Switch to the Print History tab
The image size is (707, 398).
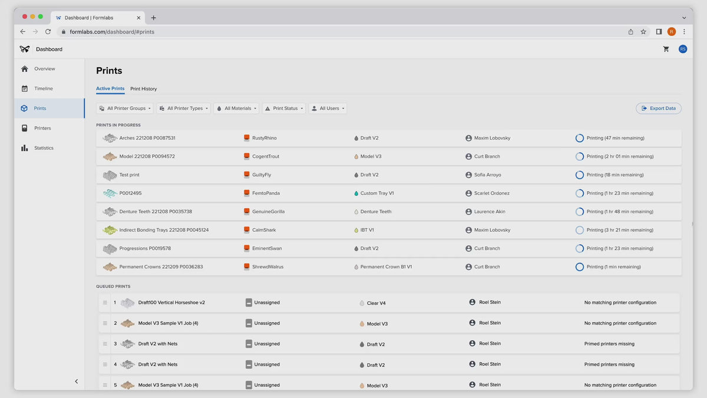(143, 88)
